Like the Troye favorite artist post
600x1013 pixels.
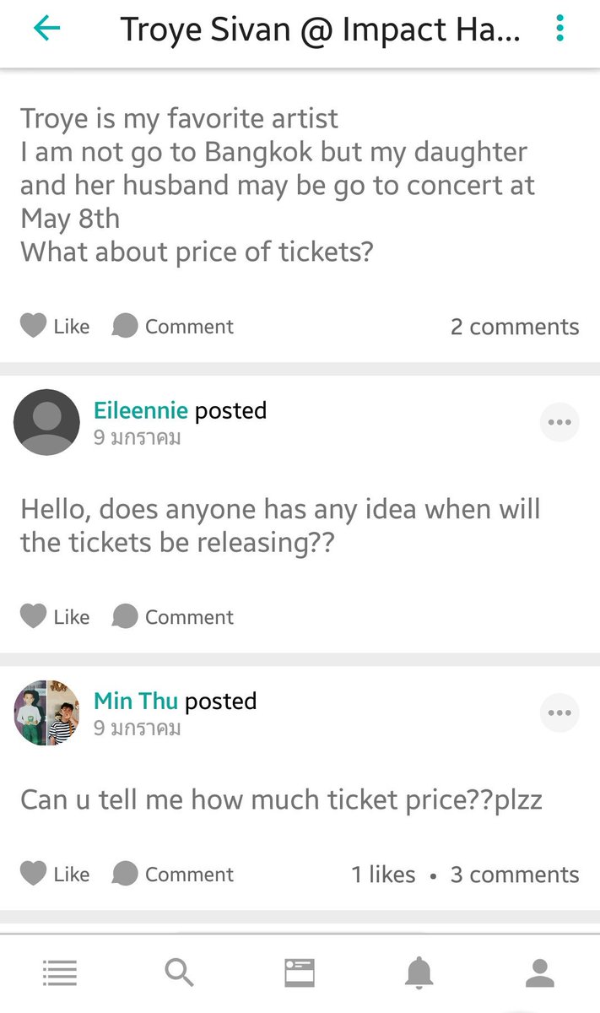(54, 326)
